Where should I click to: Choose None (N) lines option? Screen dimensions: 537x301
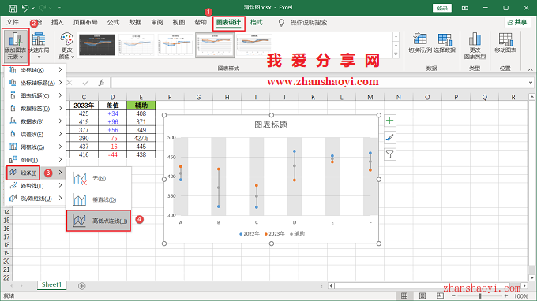click(x=98, y=178)
